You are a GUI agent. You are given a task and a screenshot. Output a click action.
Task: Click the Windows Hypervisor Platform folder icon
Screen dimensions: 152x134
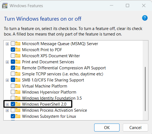coord(18,92)
